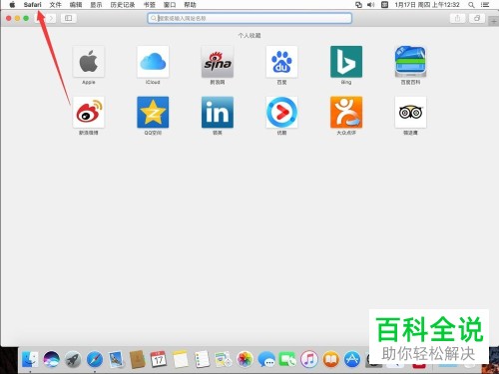Open the 编辑 (Edit) menu
Screen dimensions: 499x374
click(76, 5)
